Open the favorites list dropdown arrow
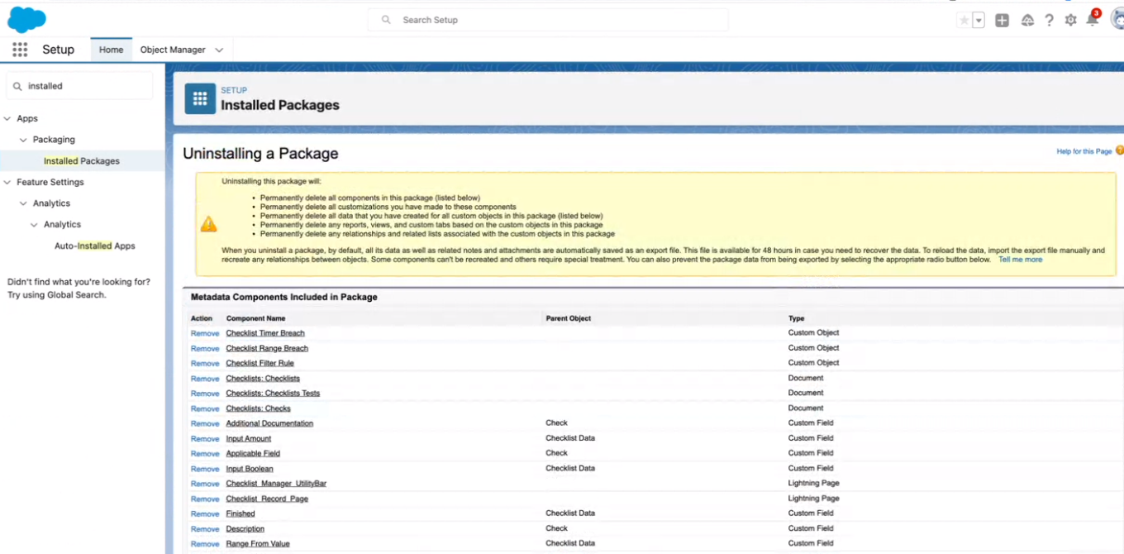The image size is (1124, 554). pos(979,21)
